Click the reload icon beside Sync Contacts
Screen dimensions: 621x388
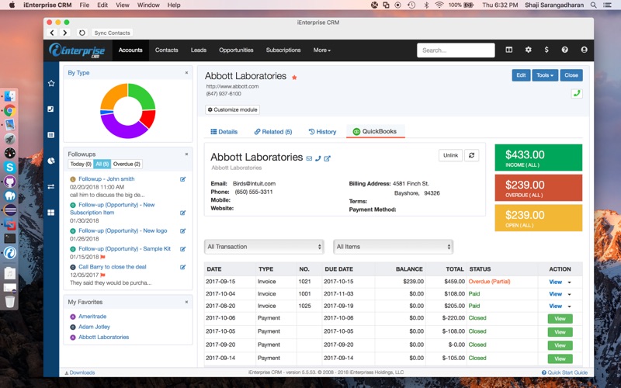click(82, 33)
